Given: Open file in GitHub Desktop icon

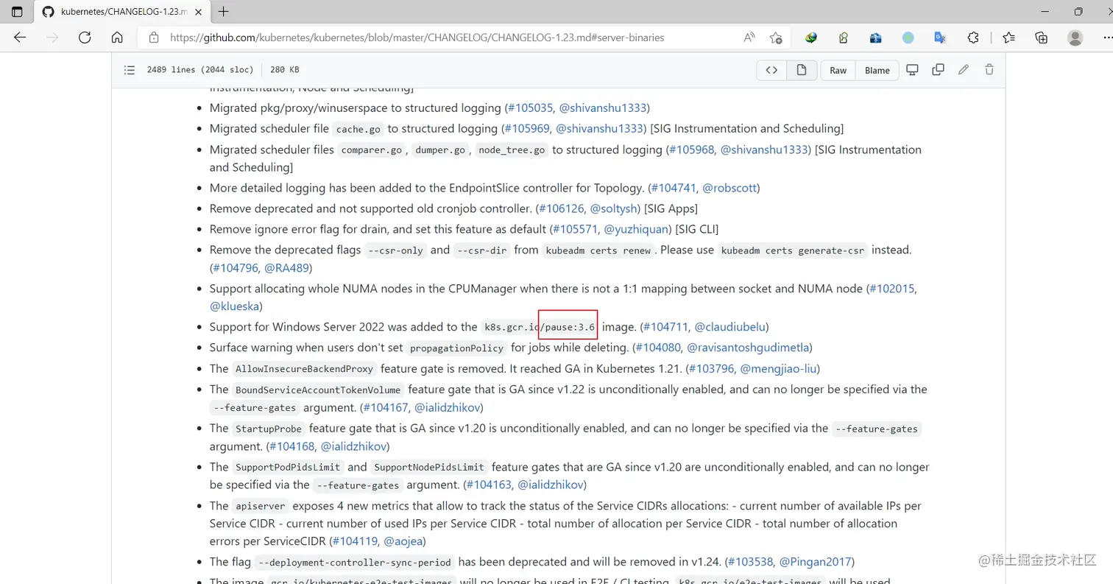Looking at the screenshot, I should (x=912, y=70).
